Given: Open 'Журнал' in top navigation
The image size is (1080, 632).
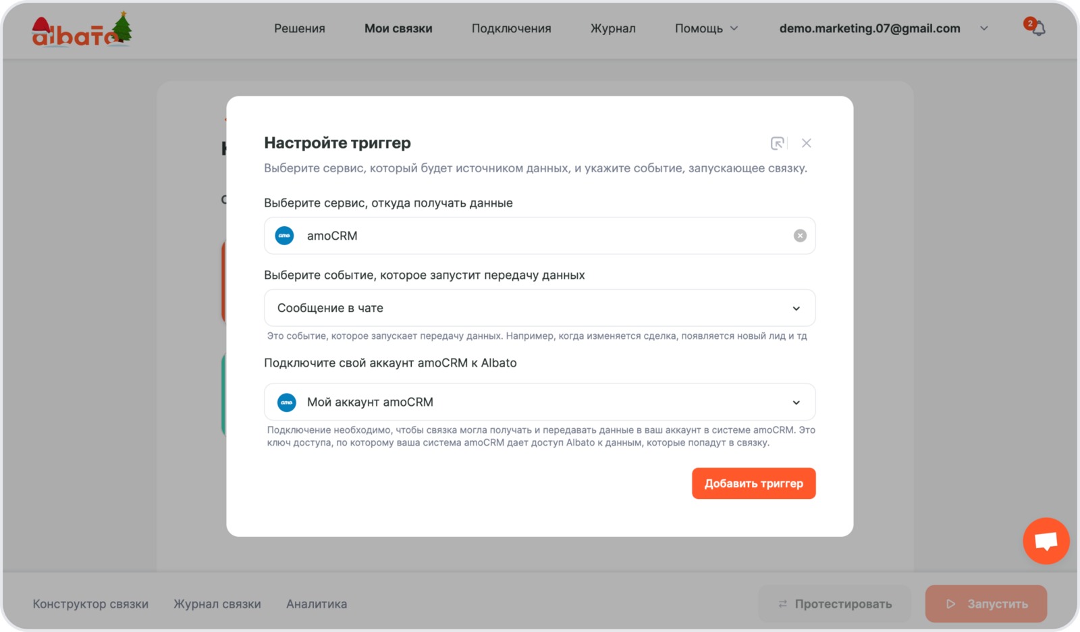Looking at the screenshot, I should pyautogui.click(x=613, y=28).
